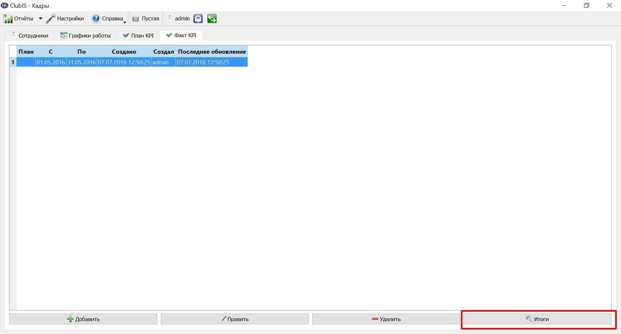Expand the Справка dropdown arrow
The image size is (621, 334).
[125, 22]
